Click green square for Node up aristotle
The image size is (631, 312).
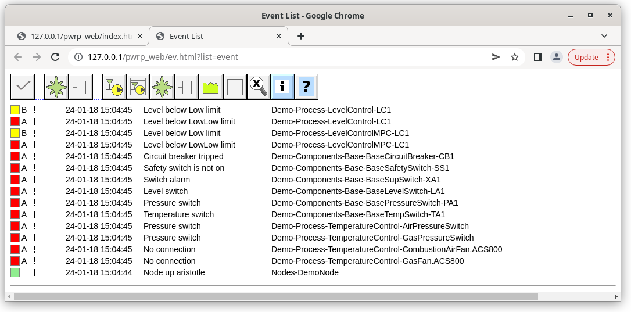tap(15, 272)
